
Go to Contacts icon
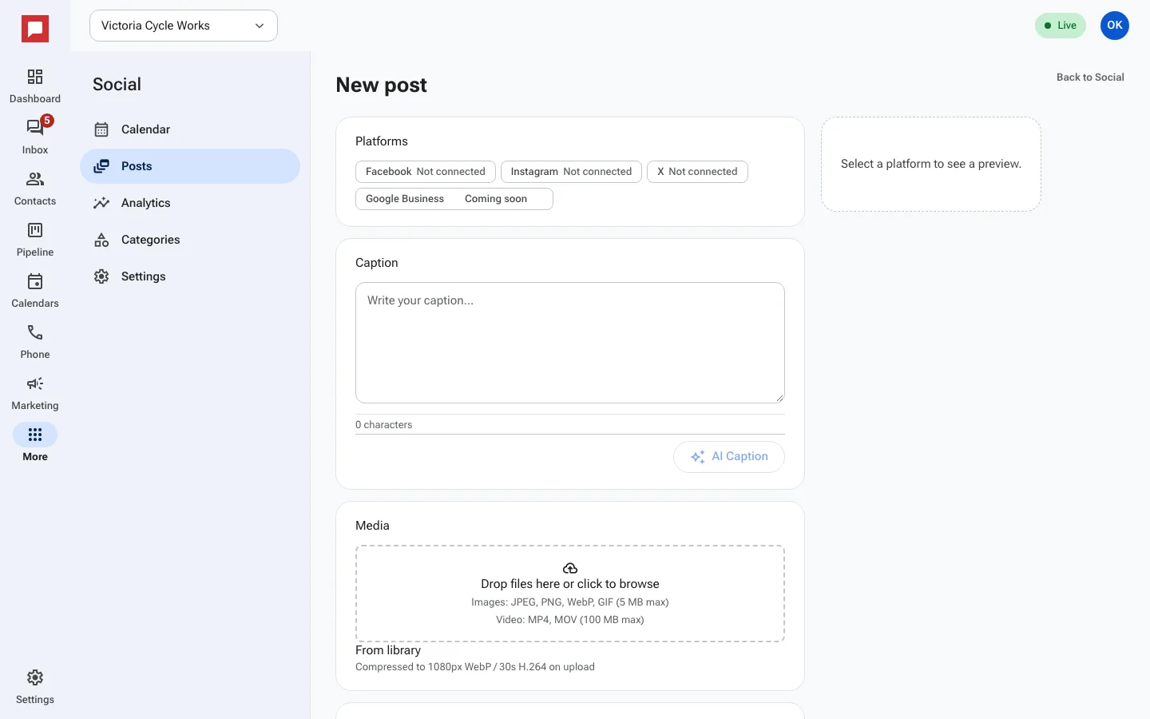[35, 179]
